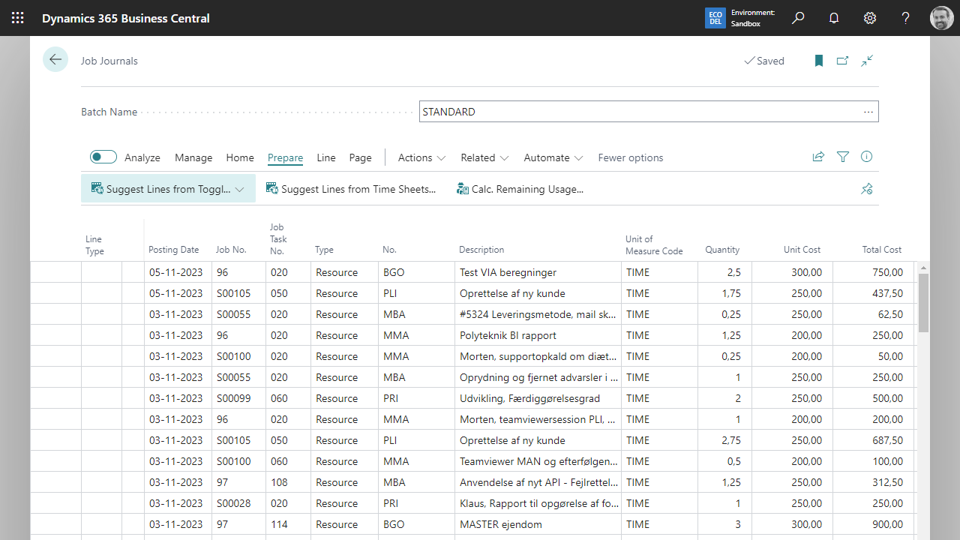This screenshot has height=540, width=960.
Task: Click Fewer options
Action: pyautogui.click(x=631, y=157)
